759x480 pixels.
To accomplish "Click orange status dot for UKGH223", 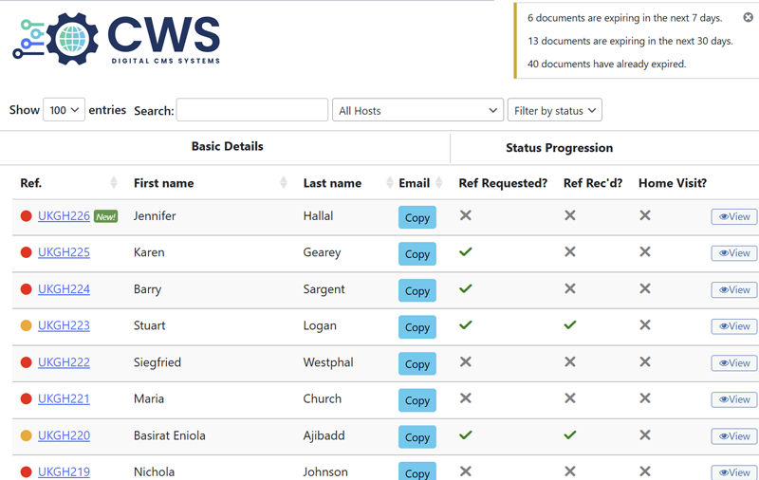I will pos(27,325).
